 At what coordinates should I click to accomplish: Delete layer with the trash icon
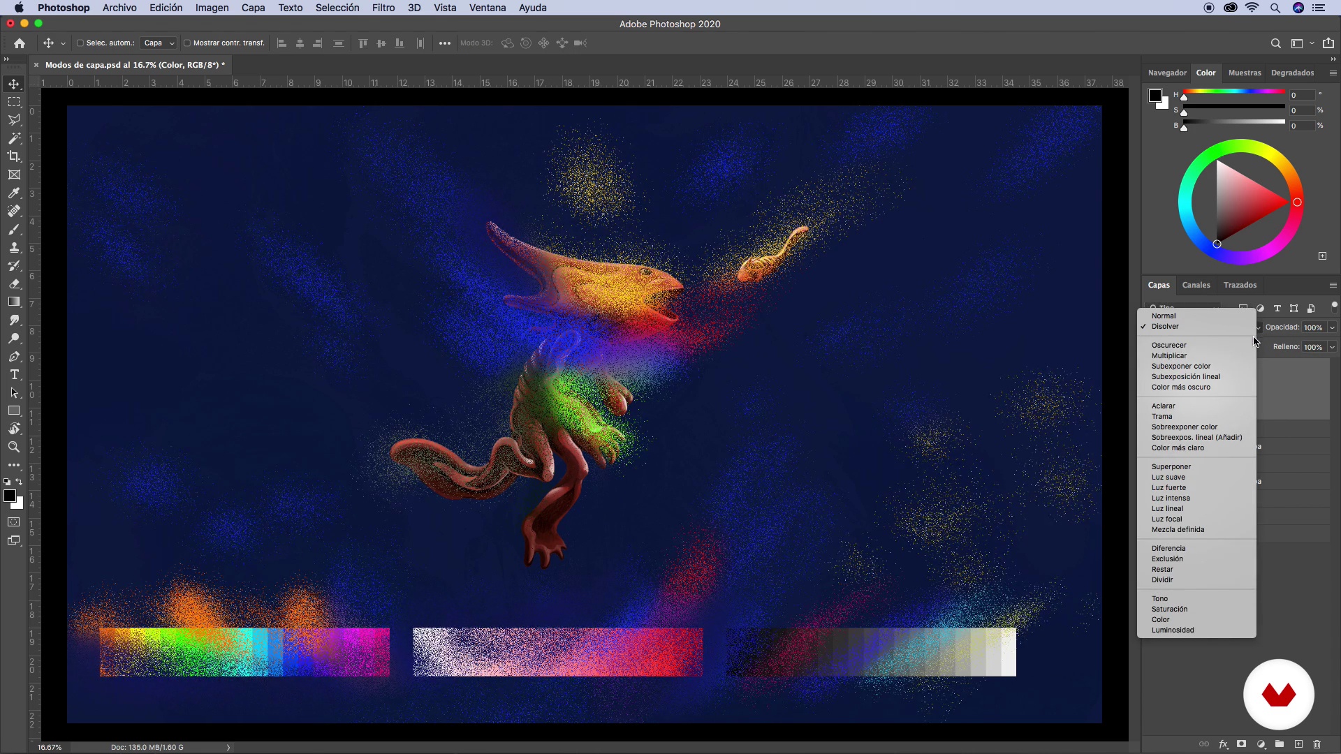click(1317, 744)
